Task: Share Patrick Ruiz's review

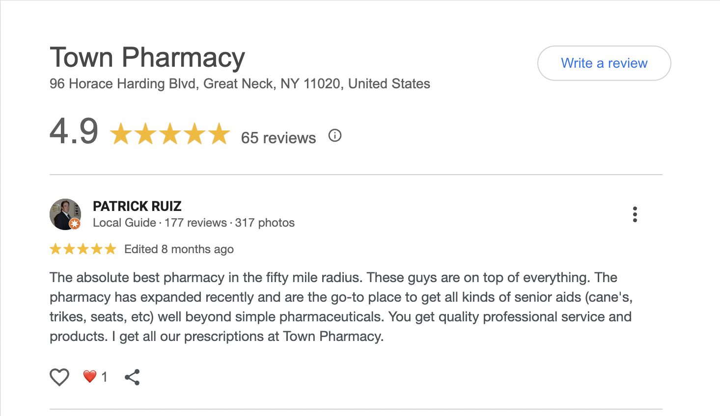Action: 132,377
